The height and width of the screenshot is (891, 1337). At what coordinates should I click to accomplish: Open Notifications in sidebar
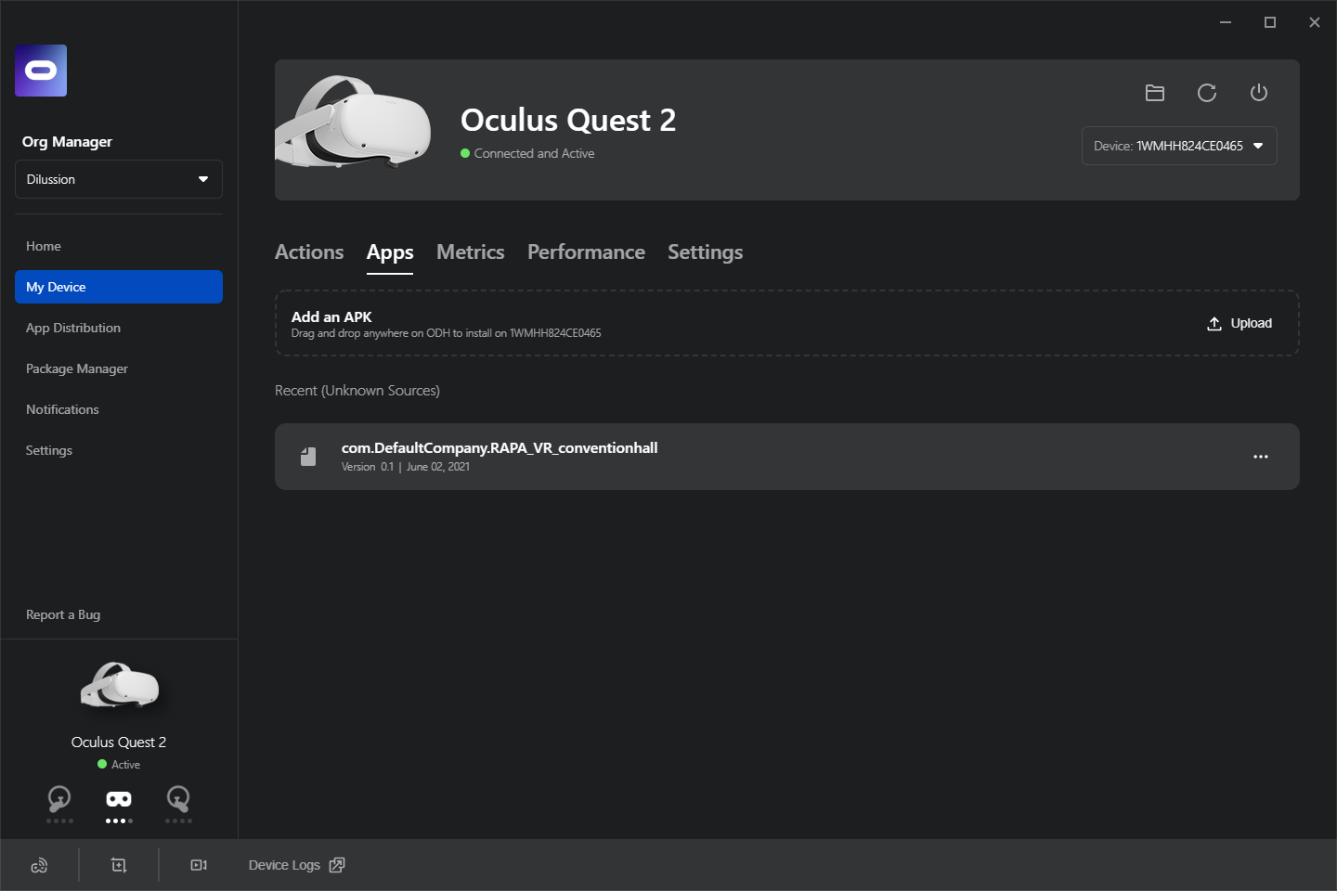[x=119, y=409]
